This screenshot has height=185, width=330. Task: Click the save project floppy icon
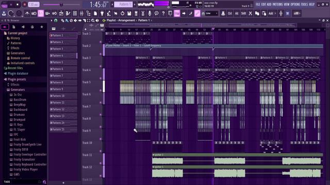[x=129, y=13]
